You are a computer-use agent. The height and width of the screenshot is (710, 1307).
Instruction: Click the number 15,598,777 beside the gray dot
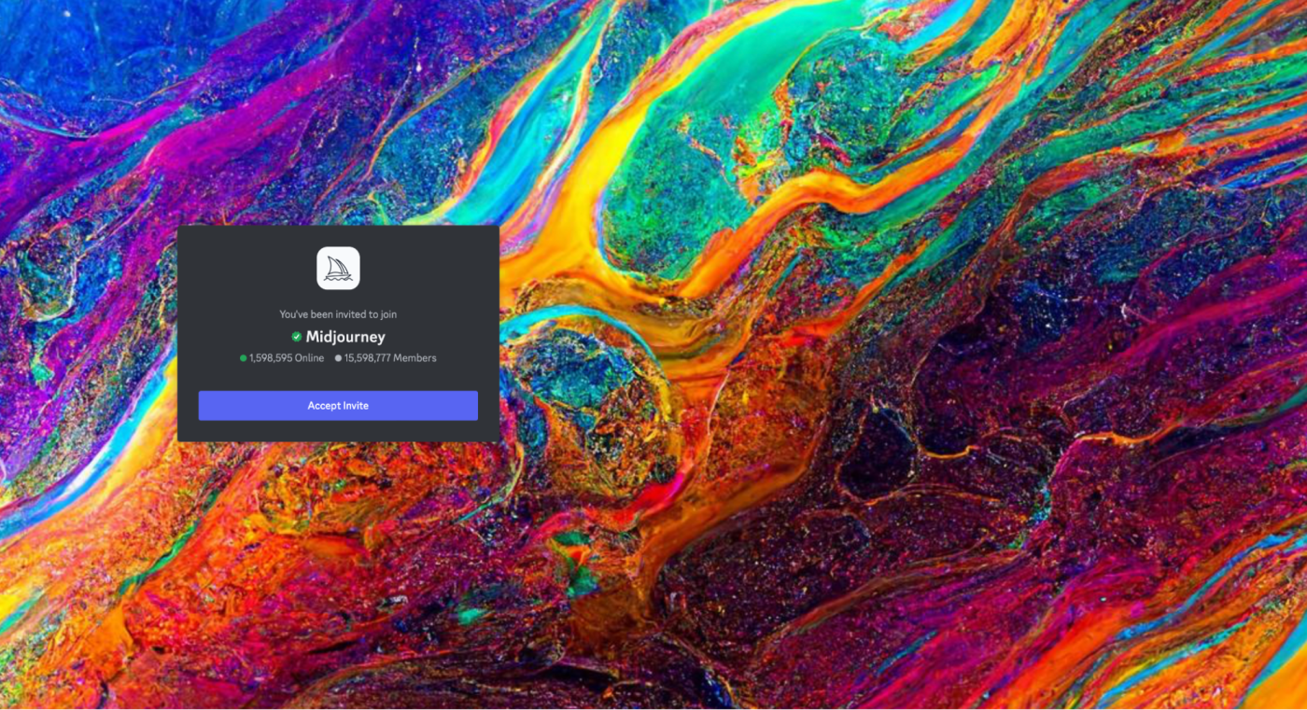tap(368, 358)
